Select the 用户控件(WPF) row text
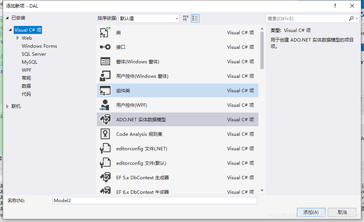Image resolution: width=364 pixels, height=222 pixels. click(131, 105)
